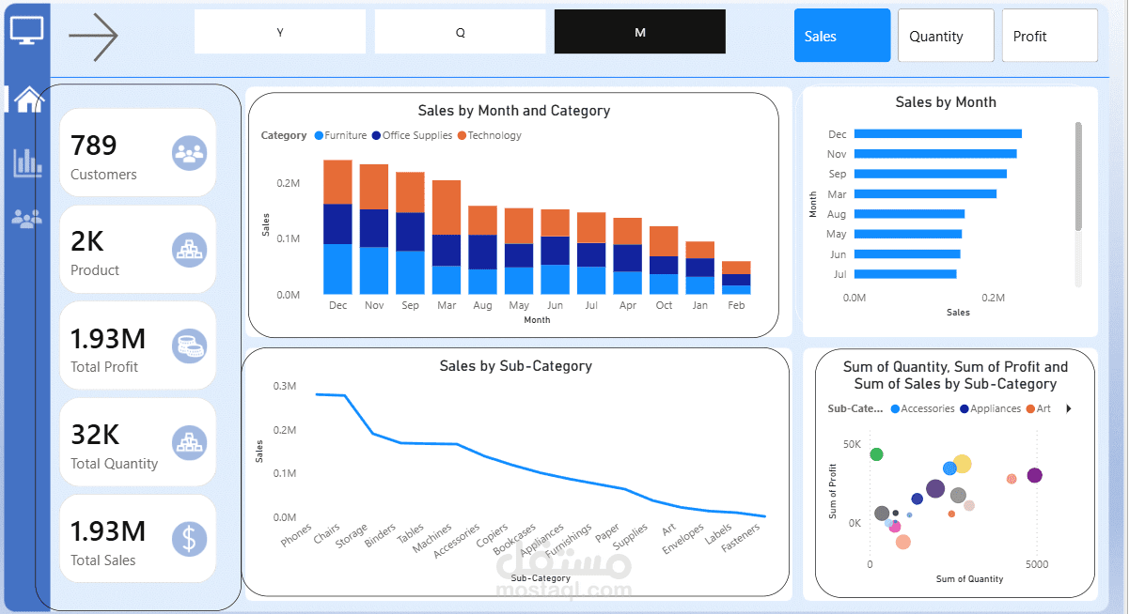Click the Feb stacked column
1129x614 pixels.
pyautogui.click(x=736, y=278)
